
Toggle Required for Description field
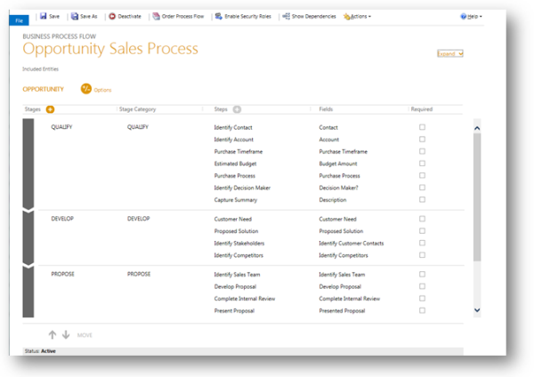click(x=422, y=199)
